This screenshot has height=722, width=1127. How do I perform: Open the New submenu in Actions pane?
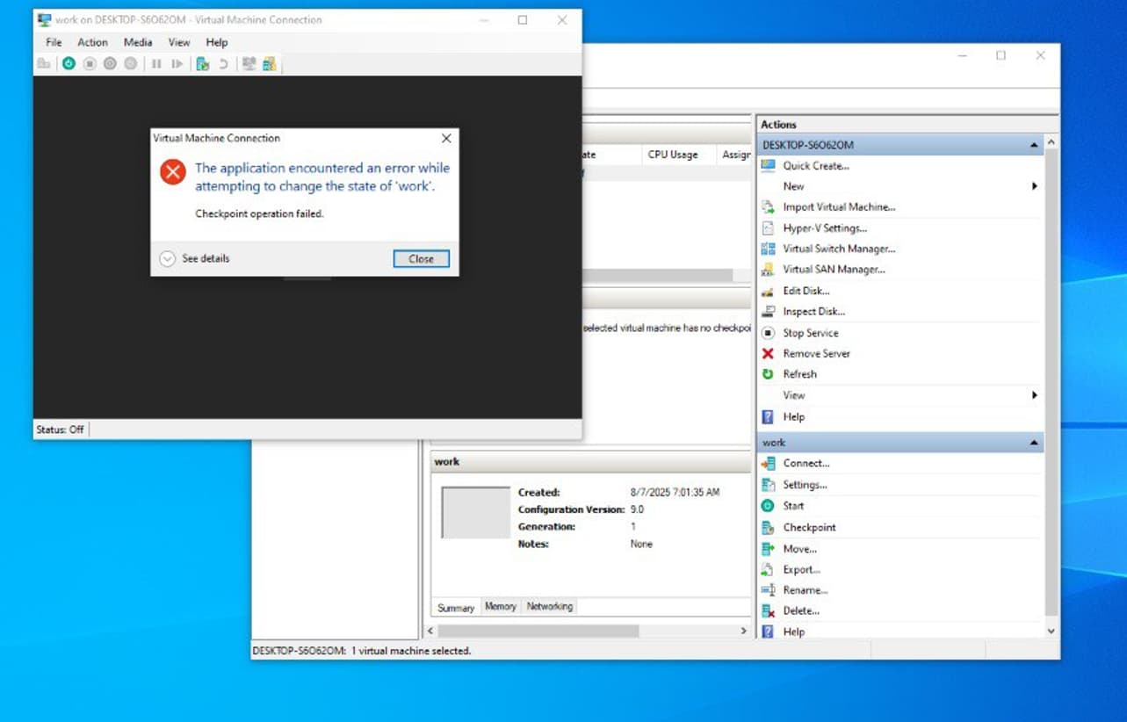point(792,186)
